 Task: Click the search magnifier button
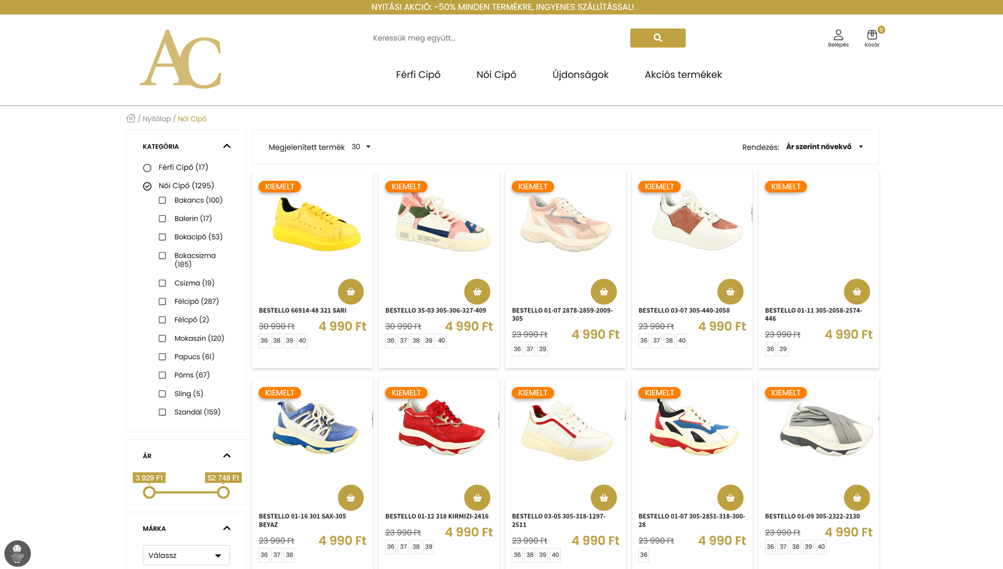coord(657,38)
